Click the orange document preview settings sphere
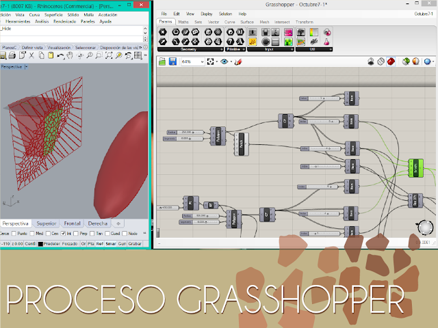Image resolution: width=438 pixels, height=328 pixels. pyautogui.click(x=415, y=61)
